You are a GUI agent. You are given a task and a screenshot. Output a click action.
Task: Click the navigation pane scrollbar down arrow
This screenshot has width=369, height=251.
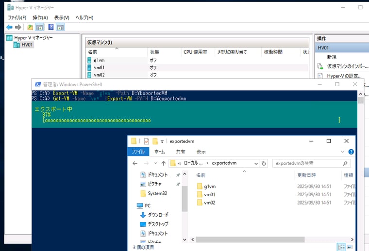[184, 239]
